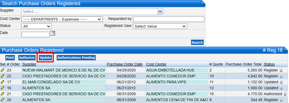Click the Authorize button
289x103 pixels.
point(27,57)
